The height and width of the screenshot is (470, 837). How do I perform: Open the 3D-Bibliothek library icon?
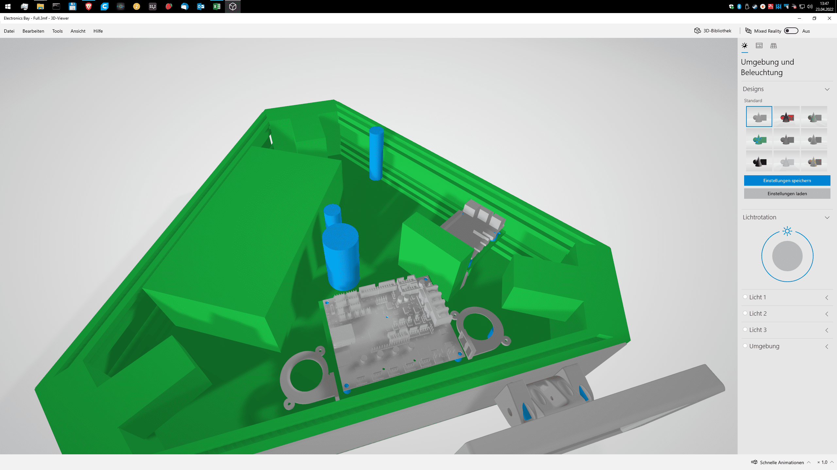(697, 31)
